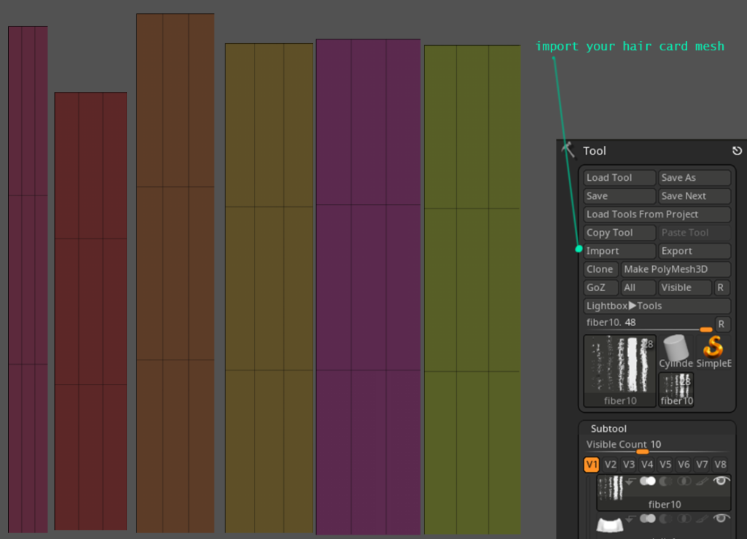Click the union boolean icon on fiber10 subtool
The height and width of the screenshot is (539, 747).
pyautogui.click(x=648, y=481)
